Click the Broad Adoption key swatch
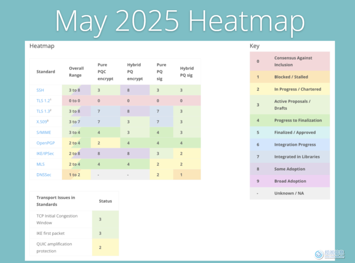Image resolution: width=355 pixels, height=263 pixels. click(289, 181)
